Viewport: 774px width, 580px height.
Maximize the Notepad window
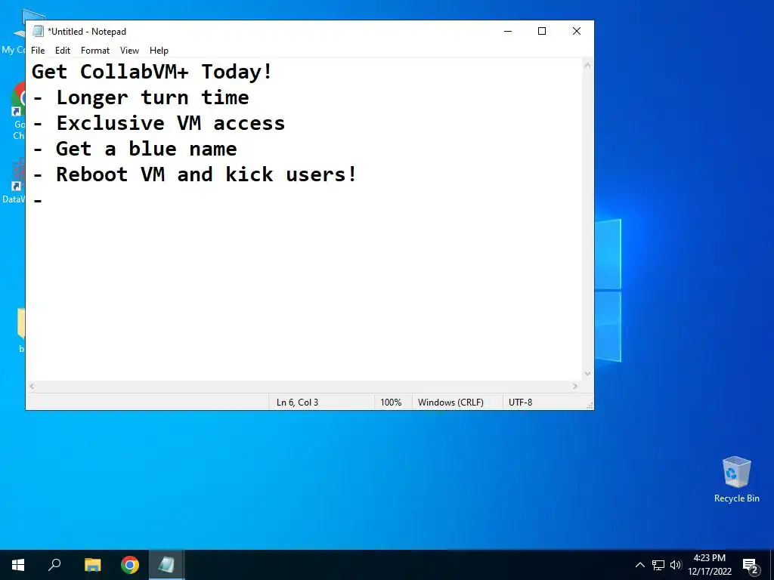[x=542, y=31]
